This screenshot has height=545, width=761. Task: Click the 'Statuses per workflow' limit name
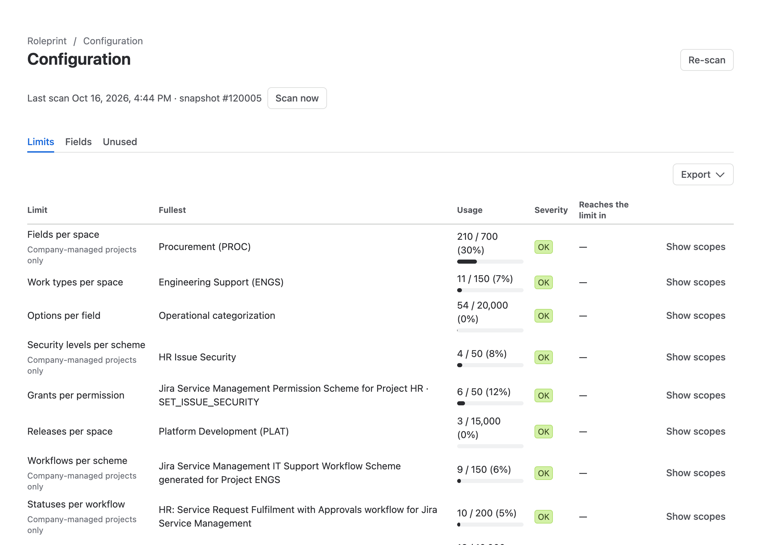coord(76,504)
